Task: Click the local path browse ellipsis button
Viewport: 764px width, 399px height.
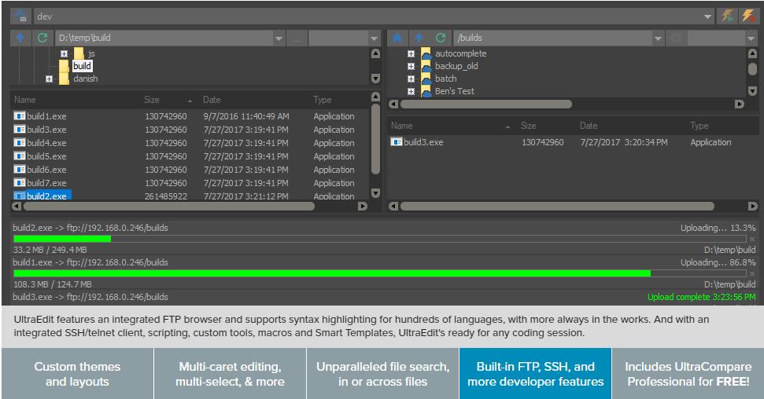Action: [x=297, y=38]
